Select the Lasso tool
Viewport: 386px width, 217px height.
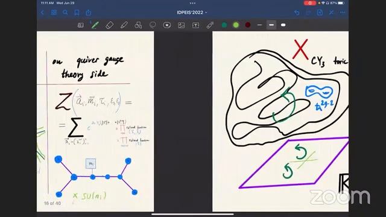pyautogui.click(x=153, y=25)
